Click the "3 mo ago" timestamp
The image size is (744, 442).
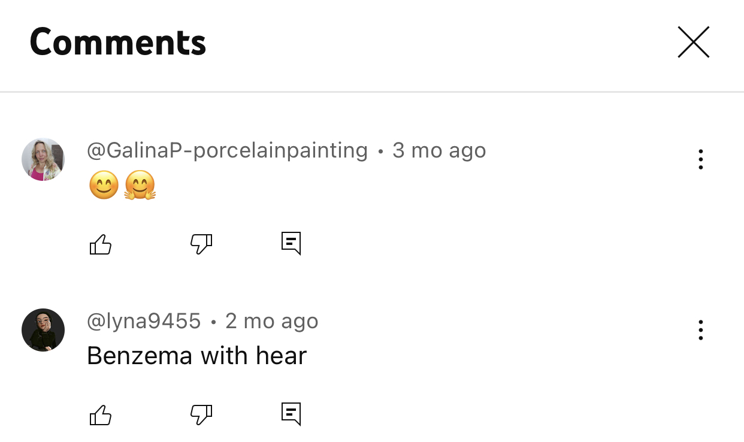pos(439,150)
